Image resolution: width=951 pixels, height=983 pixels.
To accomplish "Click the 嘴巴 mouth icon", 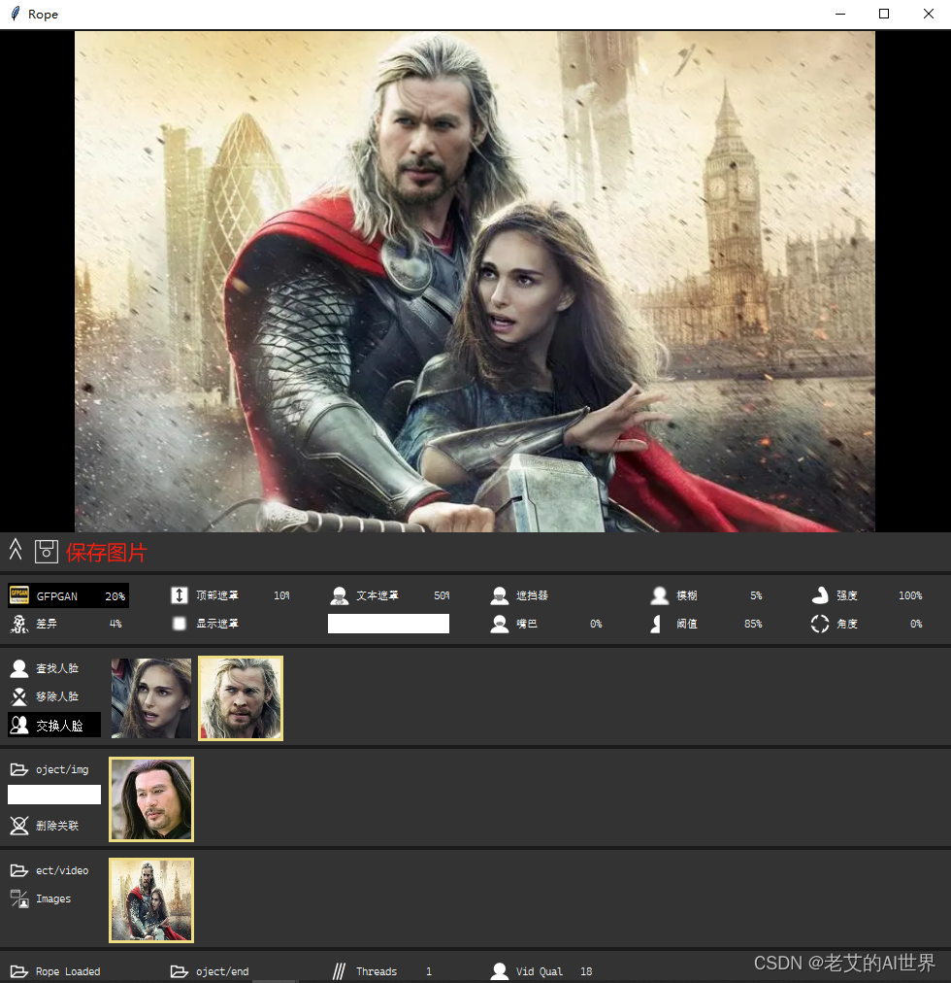I will (x=500, y=624).
